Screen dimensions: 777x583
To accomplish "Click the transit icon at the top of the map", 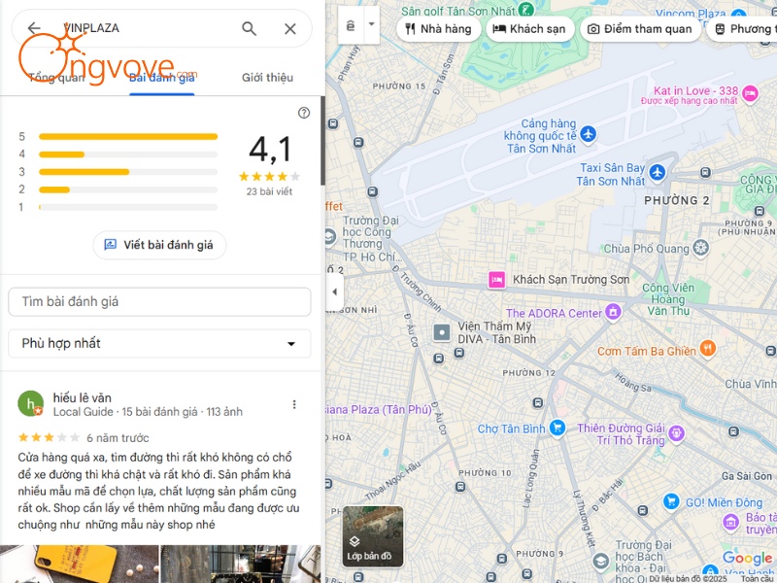I will point(351,25).
